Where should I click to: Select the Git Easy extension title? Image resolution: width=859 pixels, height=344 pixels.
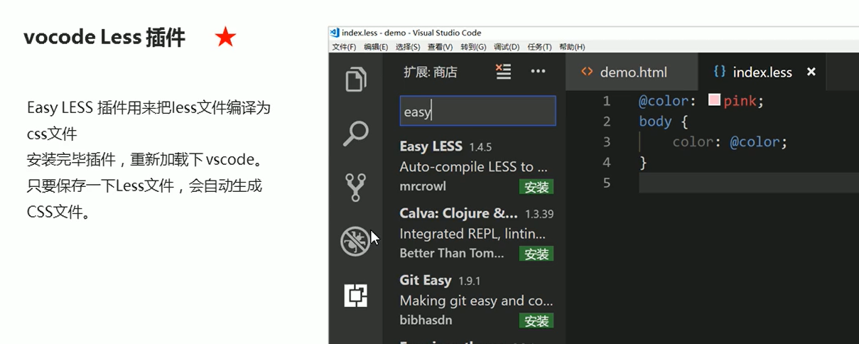point(426,280)
